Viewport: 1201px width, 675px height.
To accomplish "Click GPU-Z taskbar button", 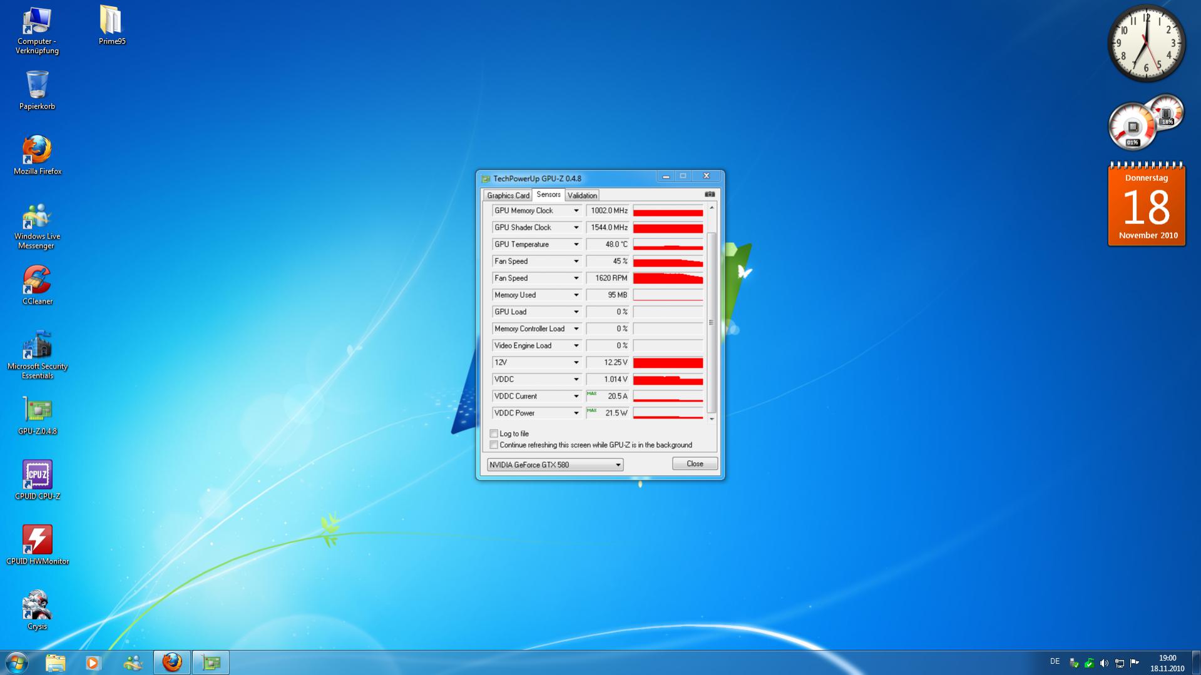I will point(211,662).
